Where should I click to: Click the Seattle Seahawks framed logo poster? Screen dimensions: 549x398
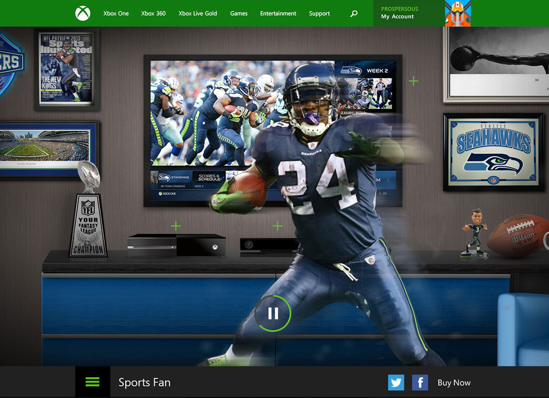tap(493, 152)
